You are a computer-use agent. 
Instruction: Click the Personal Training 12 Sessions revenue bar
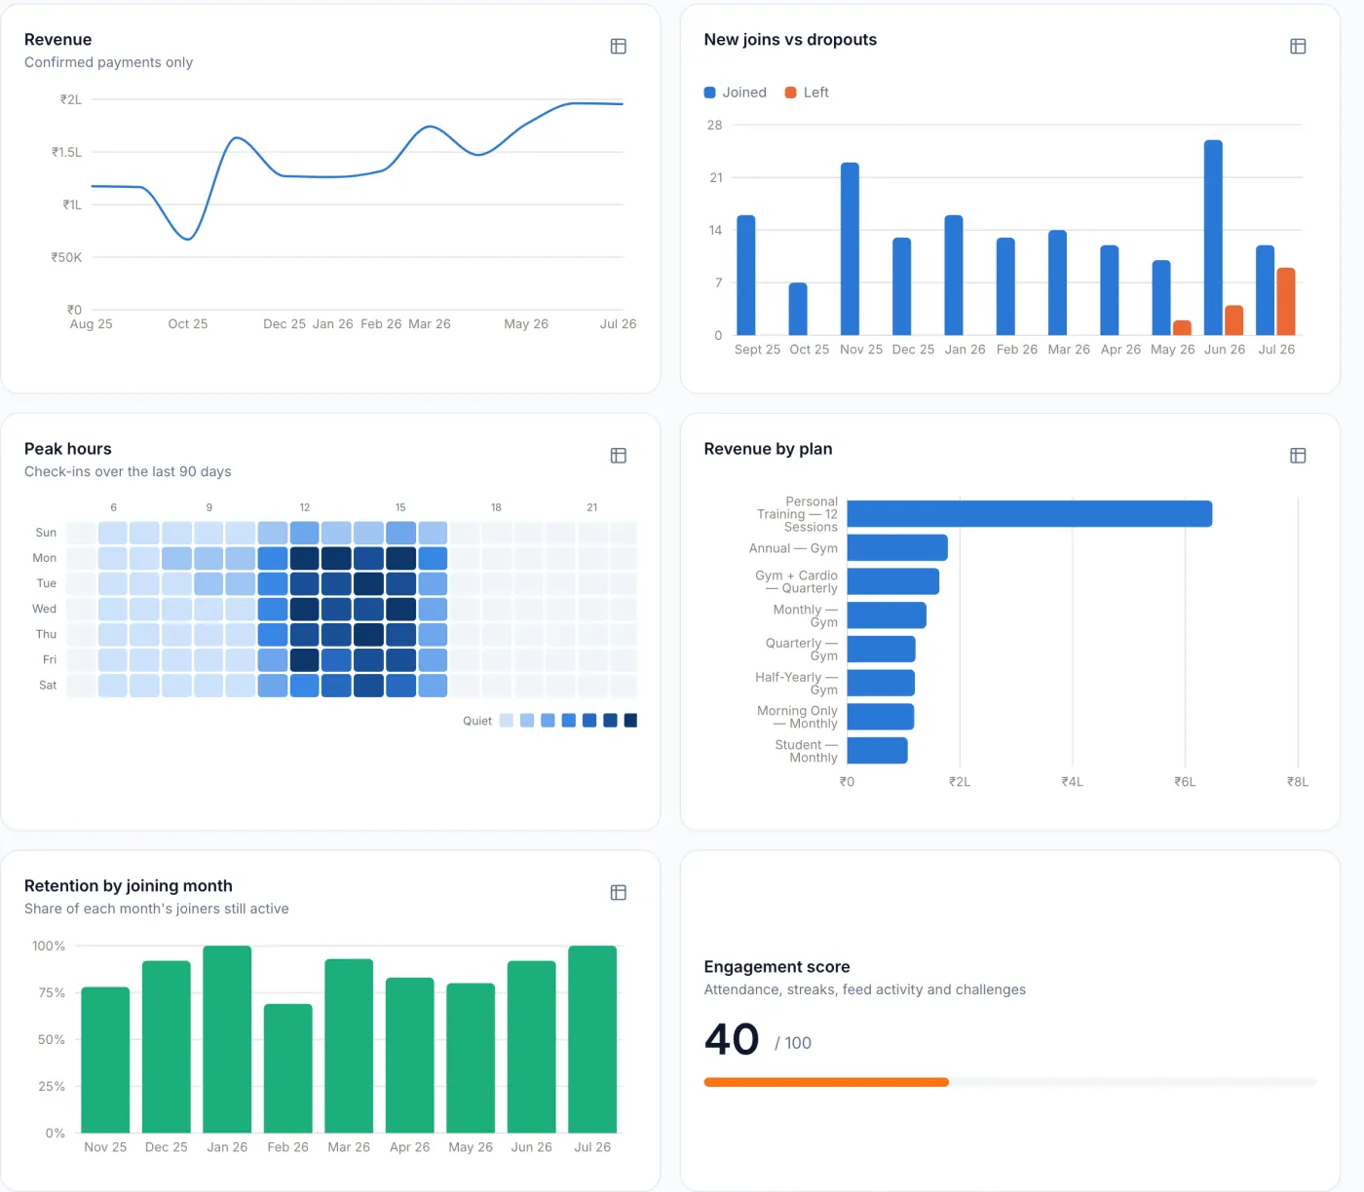point(1030,514)
